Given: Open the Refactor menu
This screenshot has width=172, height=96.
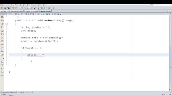Looking at the screenshot, I should click(17, 5).
